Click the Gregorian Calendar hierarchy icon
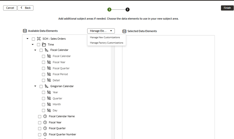234x139 pixels. (x=46, y=86)
